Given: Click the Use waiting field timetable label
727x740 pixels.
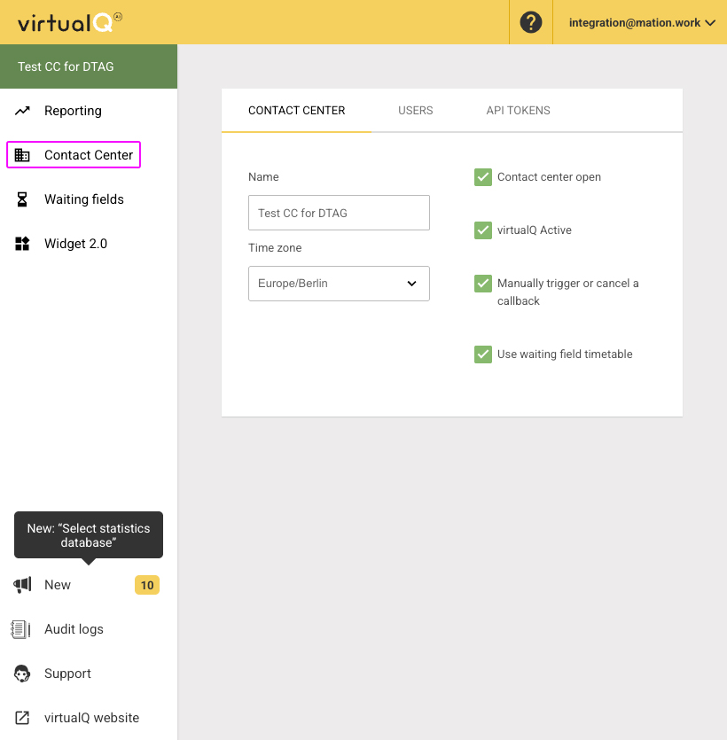Looking at the screenshot, I should pos(565,354).
